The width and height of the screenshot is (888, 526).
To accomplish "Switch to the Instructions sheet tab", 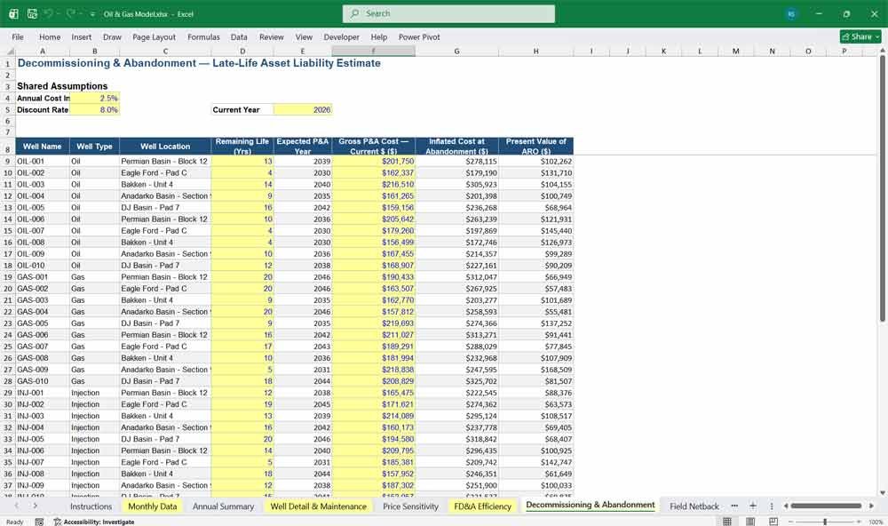I will (x=91, y=506).
